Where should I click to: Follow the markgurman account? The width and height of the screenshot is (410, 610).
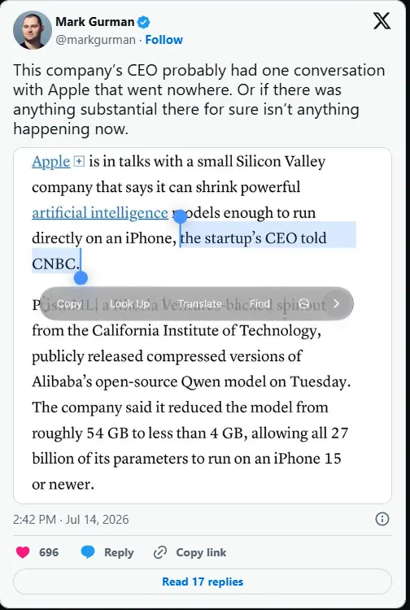click(x=164, y=40)
